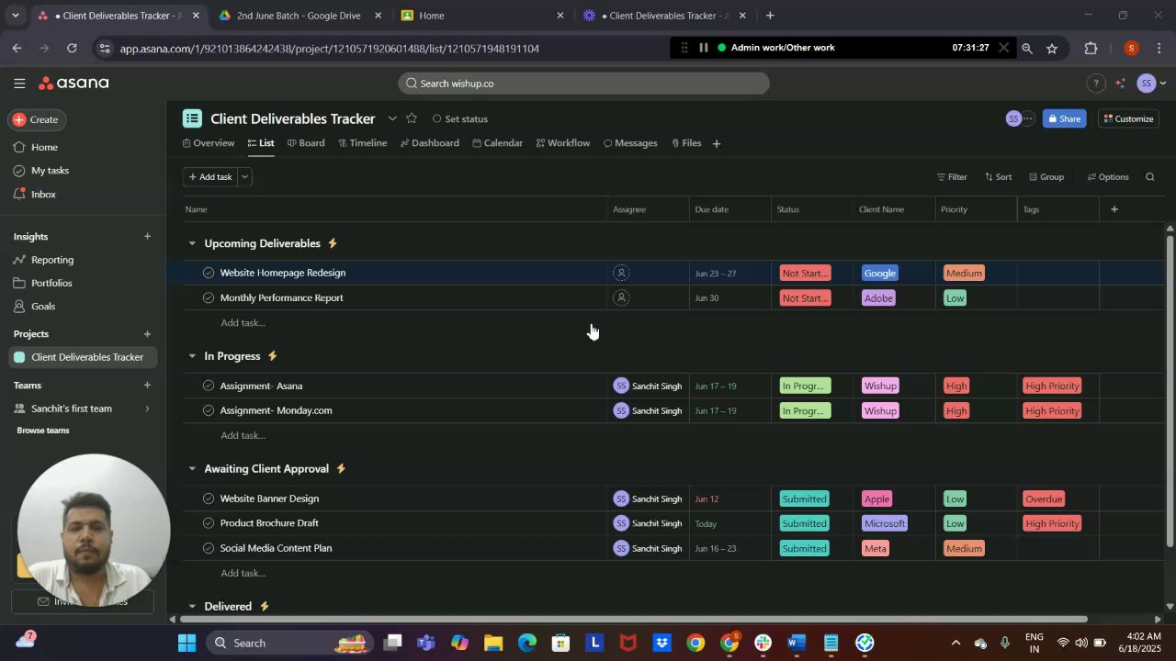Click the Customize button
The width and height of the screenshot is (1176, 661).
coord(1128,118)
